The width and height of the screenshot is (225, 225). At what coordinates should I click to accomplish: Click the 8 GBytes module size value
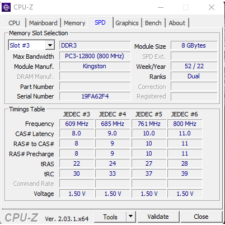click(194, 45)
